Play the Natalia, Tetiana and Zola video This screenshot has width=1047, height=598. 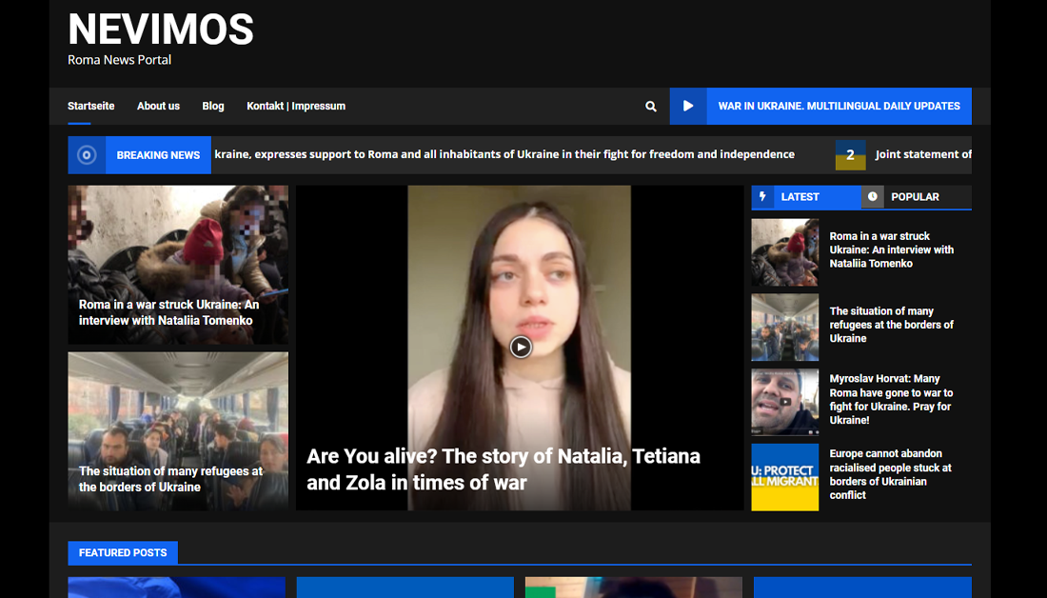(520, 348)
